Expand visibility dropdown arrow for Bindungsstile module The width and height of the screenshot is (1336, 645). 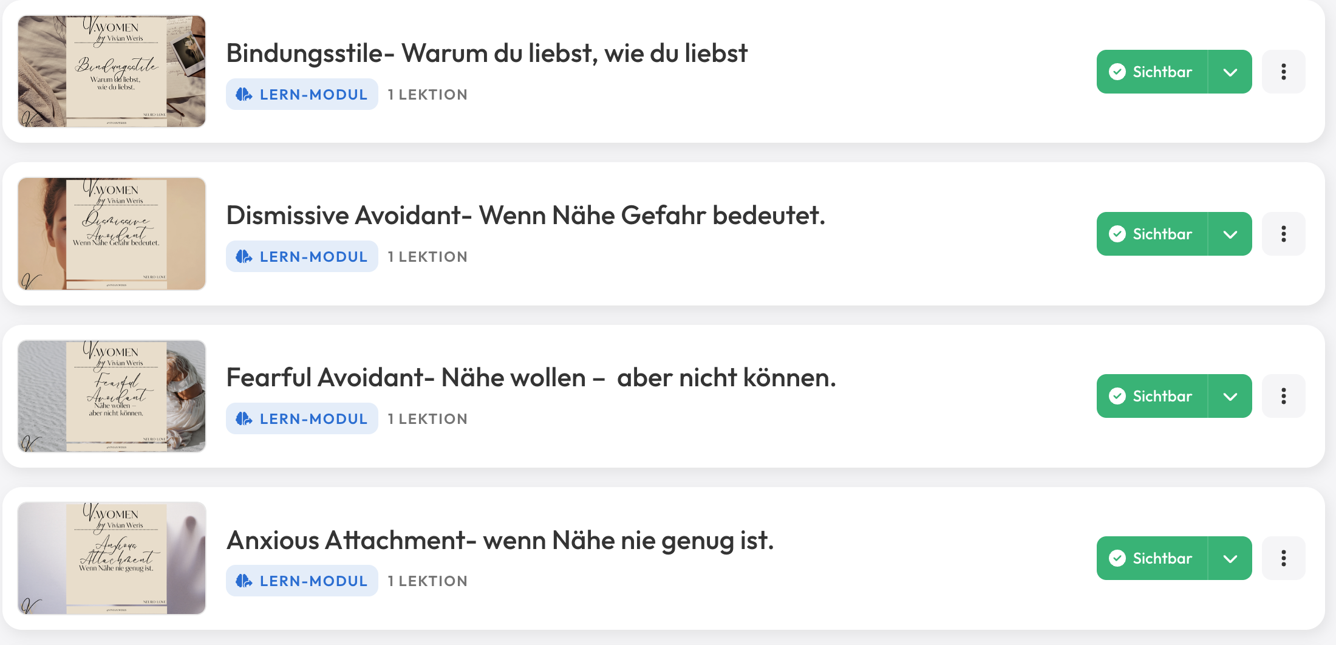(1230, 72)
